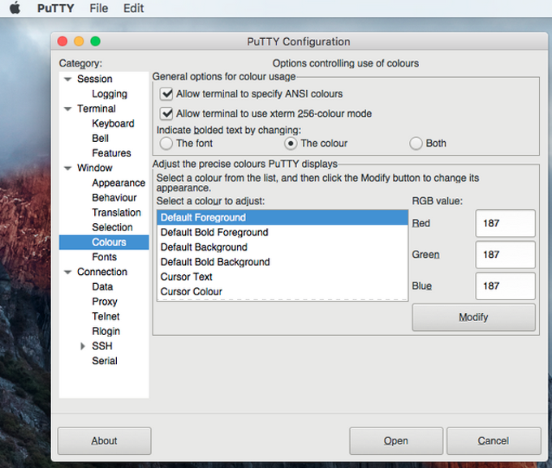Uncheck Allow terminal to specify ANSI colours
552x468 pixels.
click(x=166, y=94)
